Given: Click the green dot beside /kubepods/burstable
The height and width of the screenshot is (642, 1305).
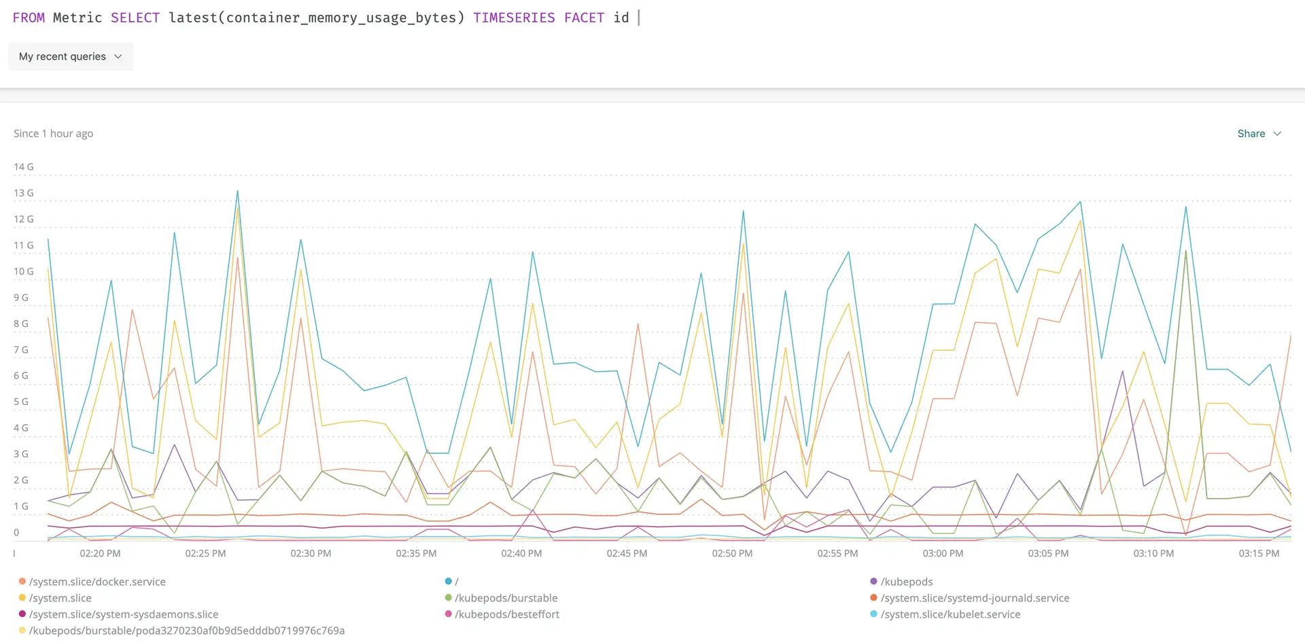Looking at the screenshot, I should 448,598.
